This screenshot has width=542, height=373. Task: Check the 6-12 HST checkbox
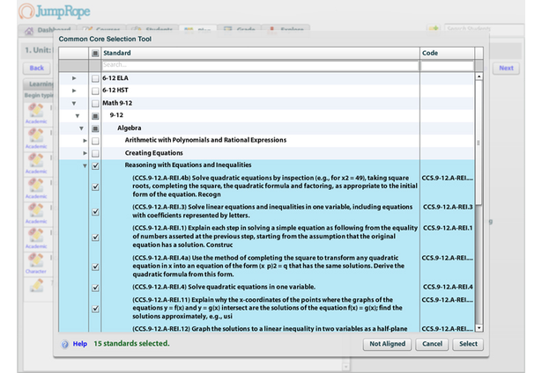tap(95, 91)
